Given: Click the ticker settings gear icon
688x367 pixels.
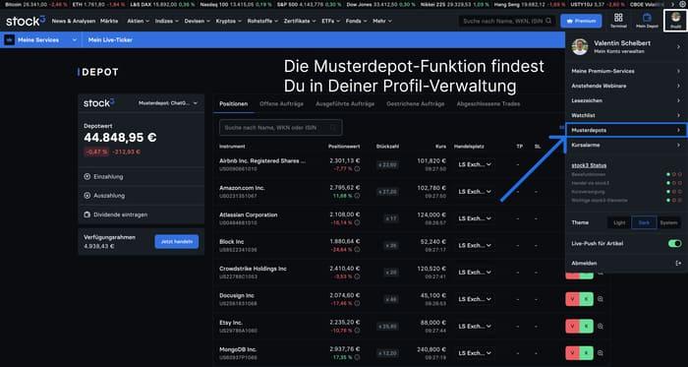Looking at the screenshot, I should [681, 4].
